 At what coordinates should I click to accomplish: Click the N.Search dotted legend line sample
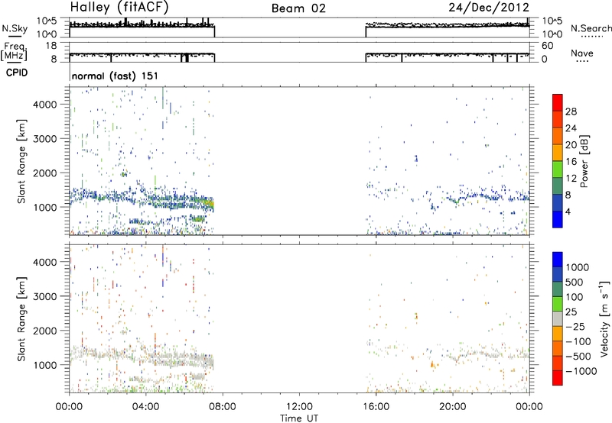tap(592, 36)
